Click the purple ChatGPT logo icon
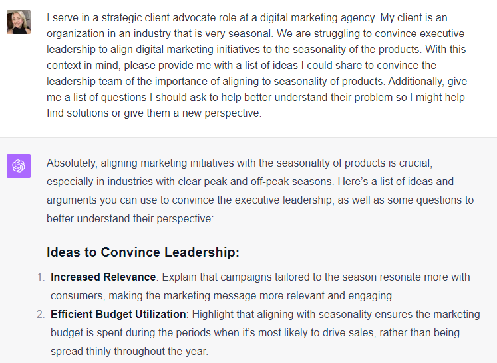This screenshot has width=497, height=363. coord(18,166)
